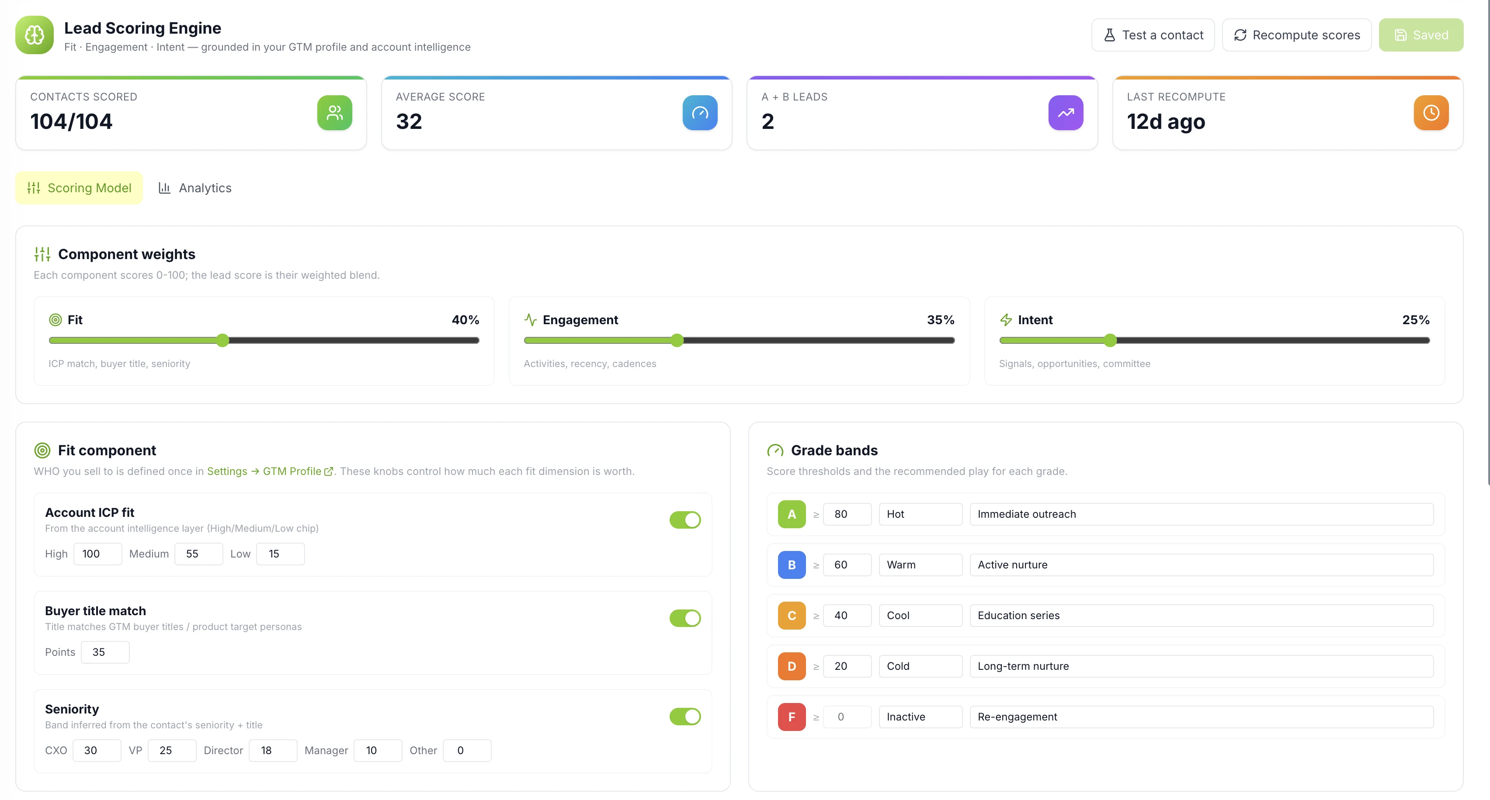The height and width of the screenshot is (800, 1490).
Task: Disable the Account ICP fit toggle
Action: pos(685,519)
